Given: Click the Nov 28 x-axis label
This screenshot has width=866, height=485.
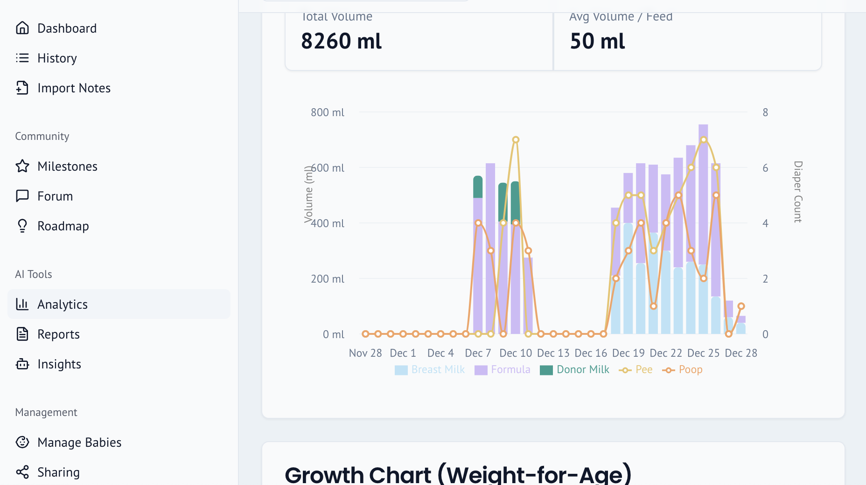Looking at the screenshot, I should point(365,353).
